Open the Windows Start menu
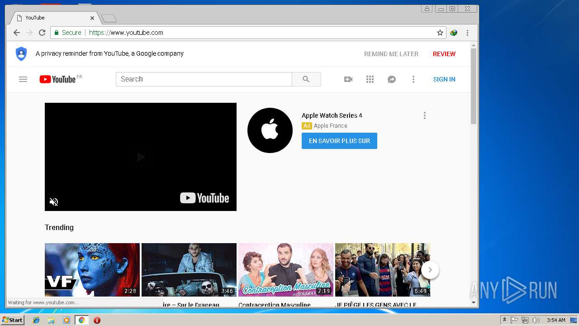This screenshot has height=326, width=579. 12,320
